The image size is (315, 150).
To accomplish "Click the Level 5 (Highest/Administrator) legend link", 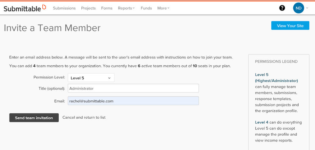I will [276, 77].
